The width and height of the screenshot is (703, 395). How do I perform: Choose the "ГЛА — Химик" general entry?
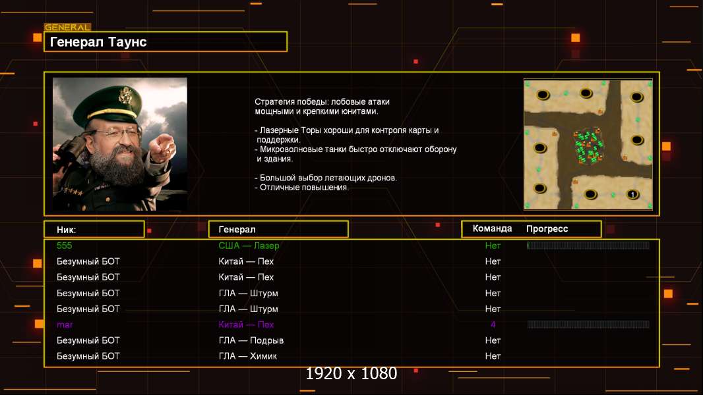tap(248, 356)
